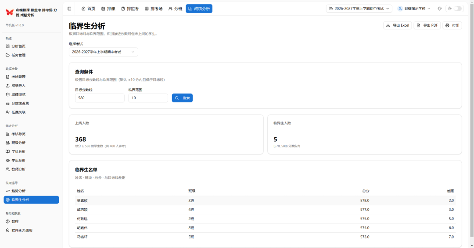The image size is (474, 248).
Task: Open 成绩浏览 in the sidebar
Action: coord(32,94)
